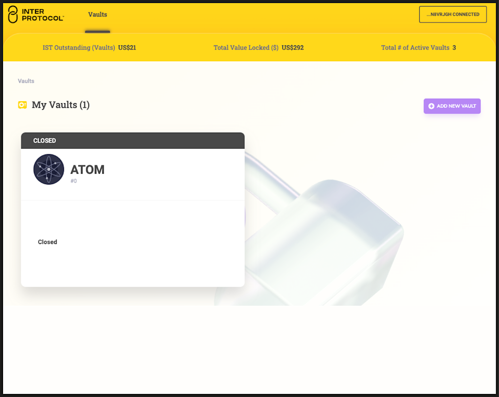Click the active vaults count 3
499x397 pixels.
click(454, 48)
